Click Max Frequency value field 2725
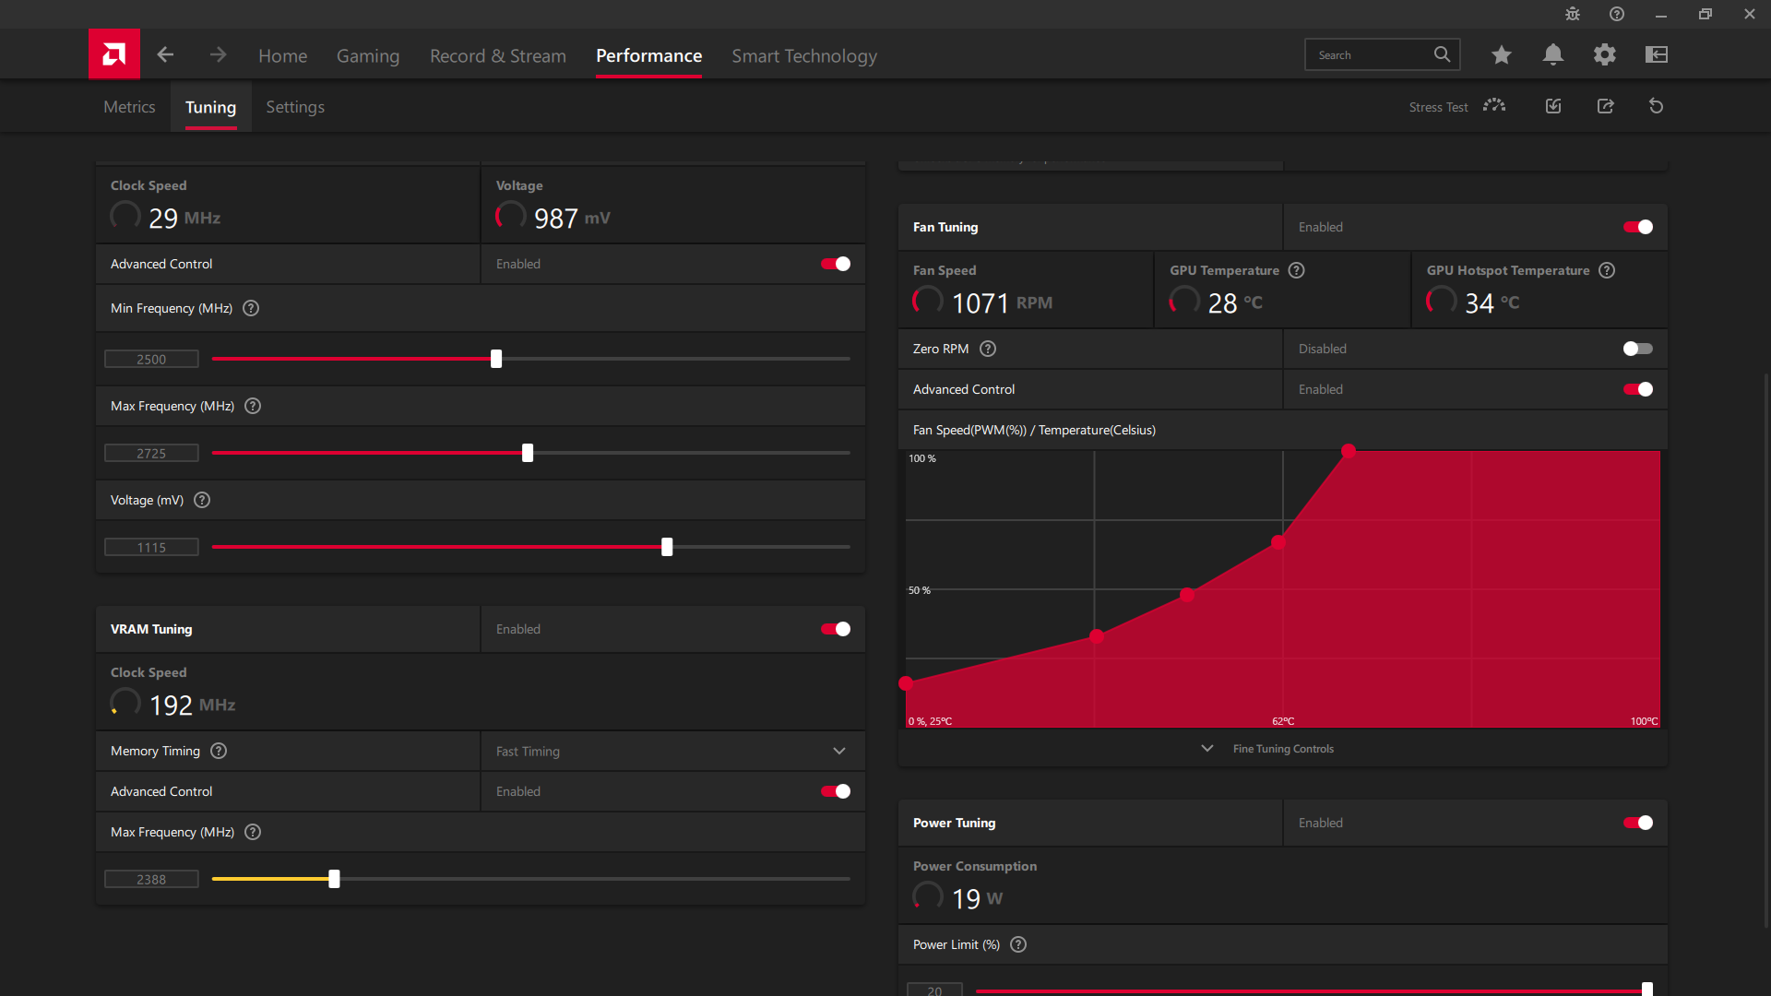Viewport: 1771px width, 996px height. click(151, 453)
